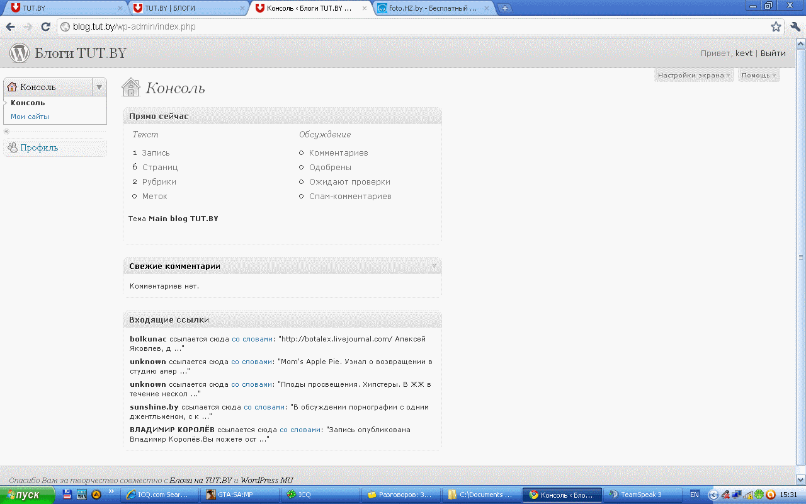
Task: Click the site globe icon in the address bar
Action: pos(64,27)
